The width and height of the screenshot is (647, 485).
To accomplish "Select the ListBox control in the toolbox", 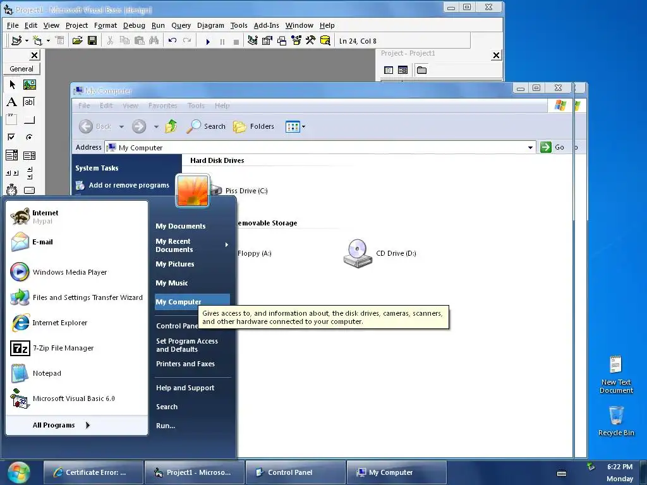I will 29,155.
